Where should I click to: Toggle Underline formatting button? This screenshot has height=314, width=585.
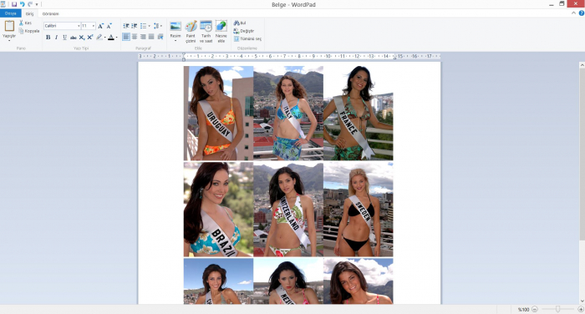(x=64, y=38)
